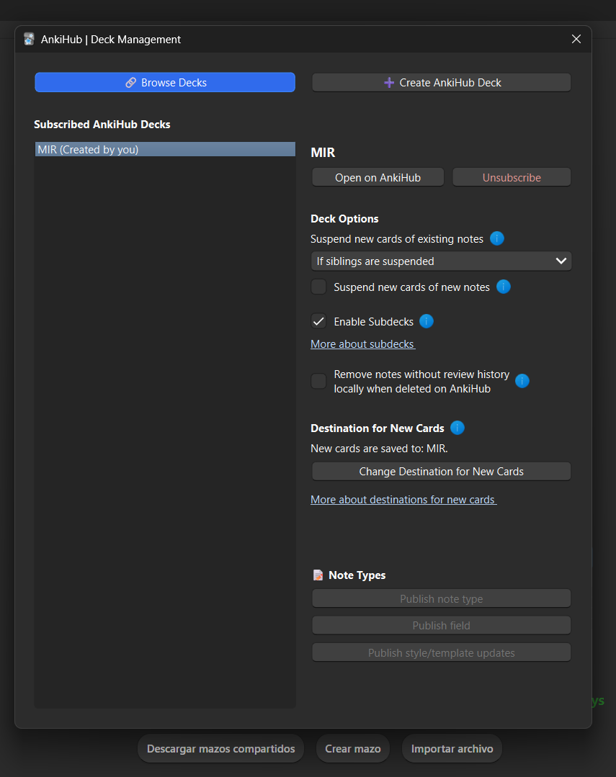Click info icon next to Remove notes without review history
The height and width of the screenshot is (777, 616).
pos(522,380)
